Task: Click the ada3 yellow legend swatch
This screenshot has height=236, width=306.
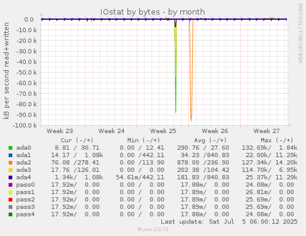Action: coord(10,170)
